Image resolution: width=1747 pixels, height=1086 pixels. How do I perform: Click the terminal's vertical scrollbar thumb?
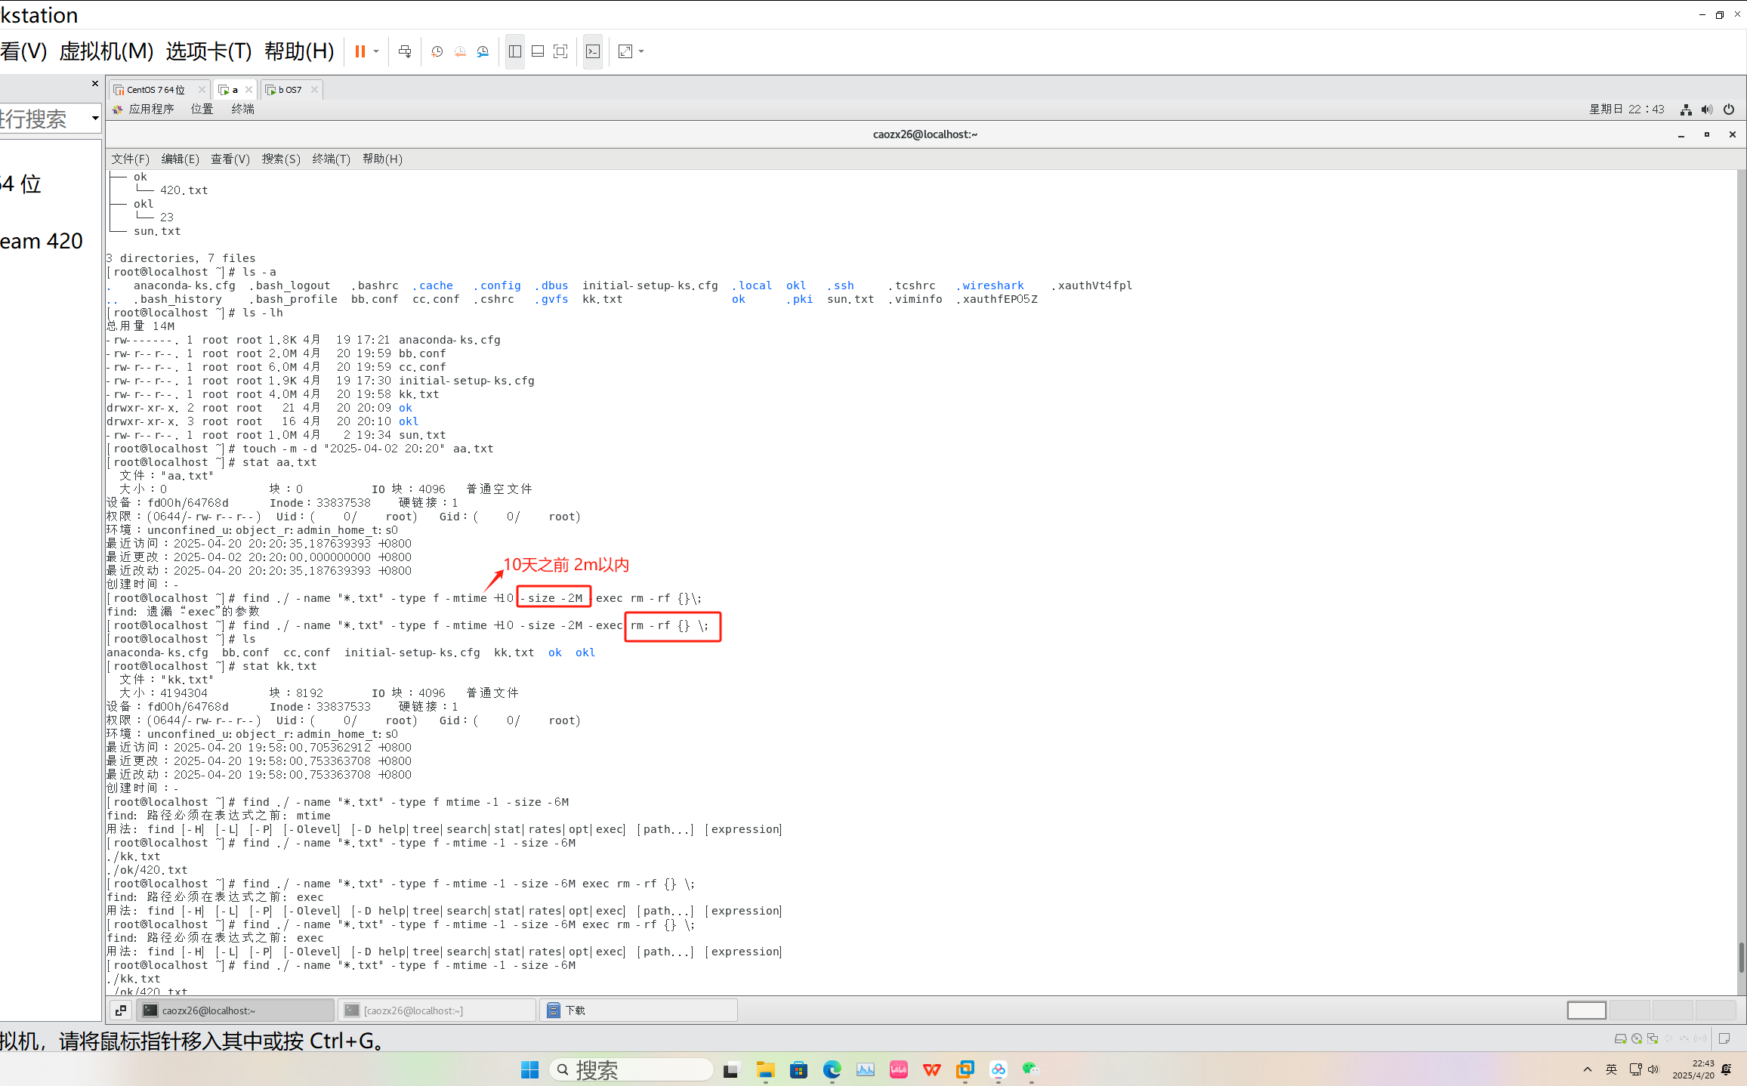tap(1740, 957)
